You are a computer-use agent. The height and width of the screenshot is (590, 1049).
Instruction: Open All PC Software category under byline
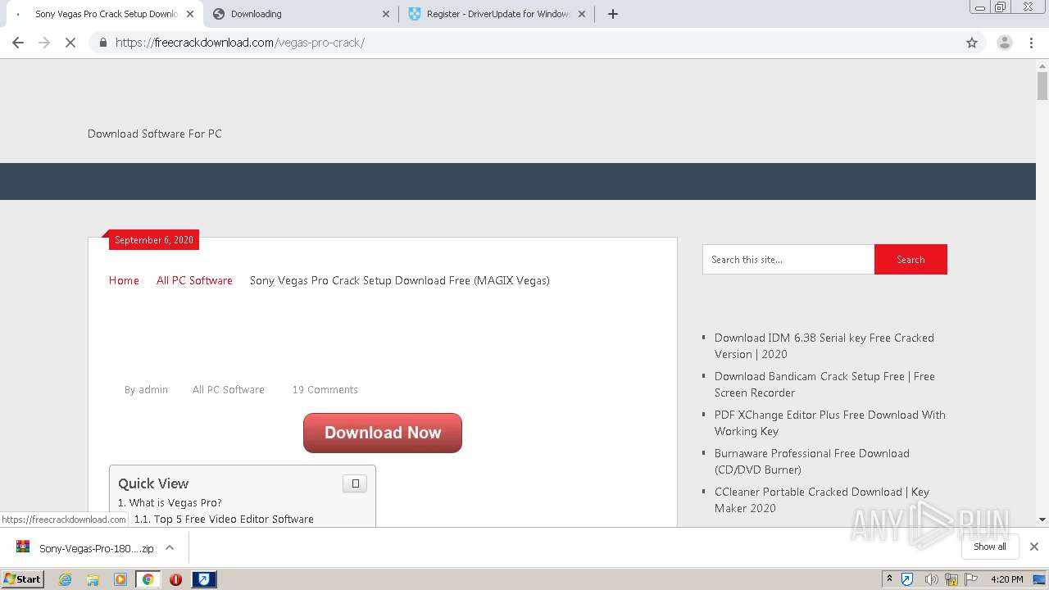click(x=229, y=389)
